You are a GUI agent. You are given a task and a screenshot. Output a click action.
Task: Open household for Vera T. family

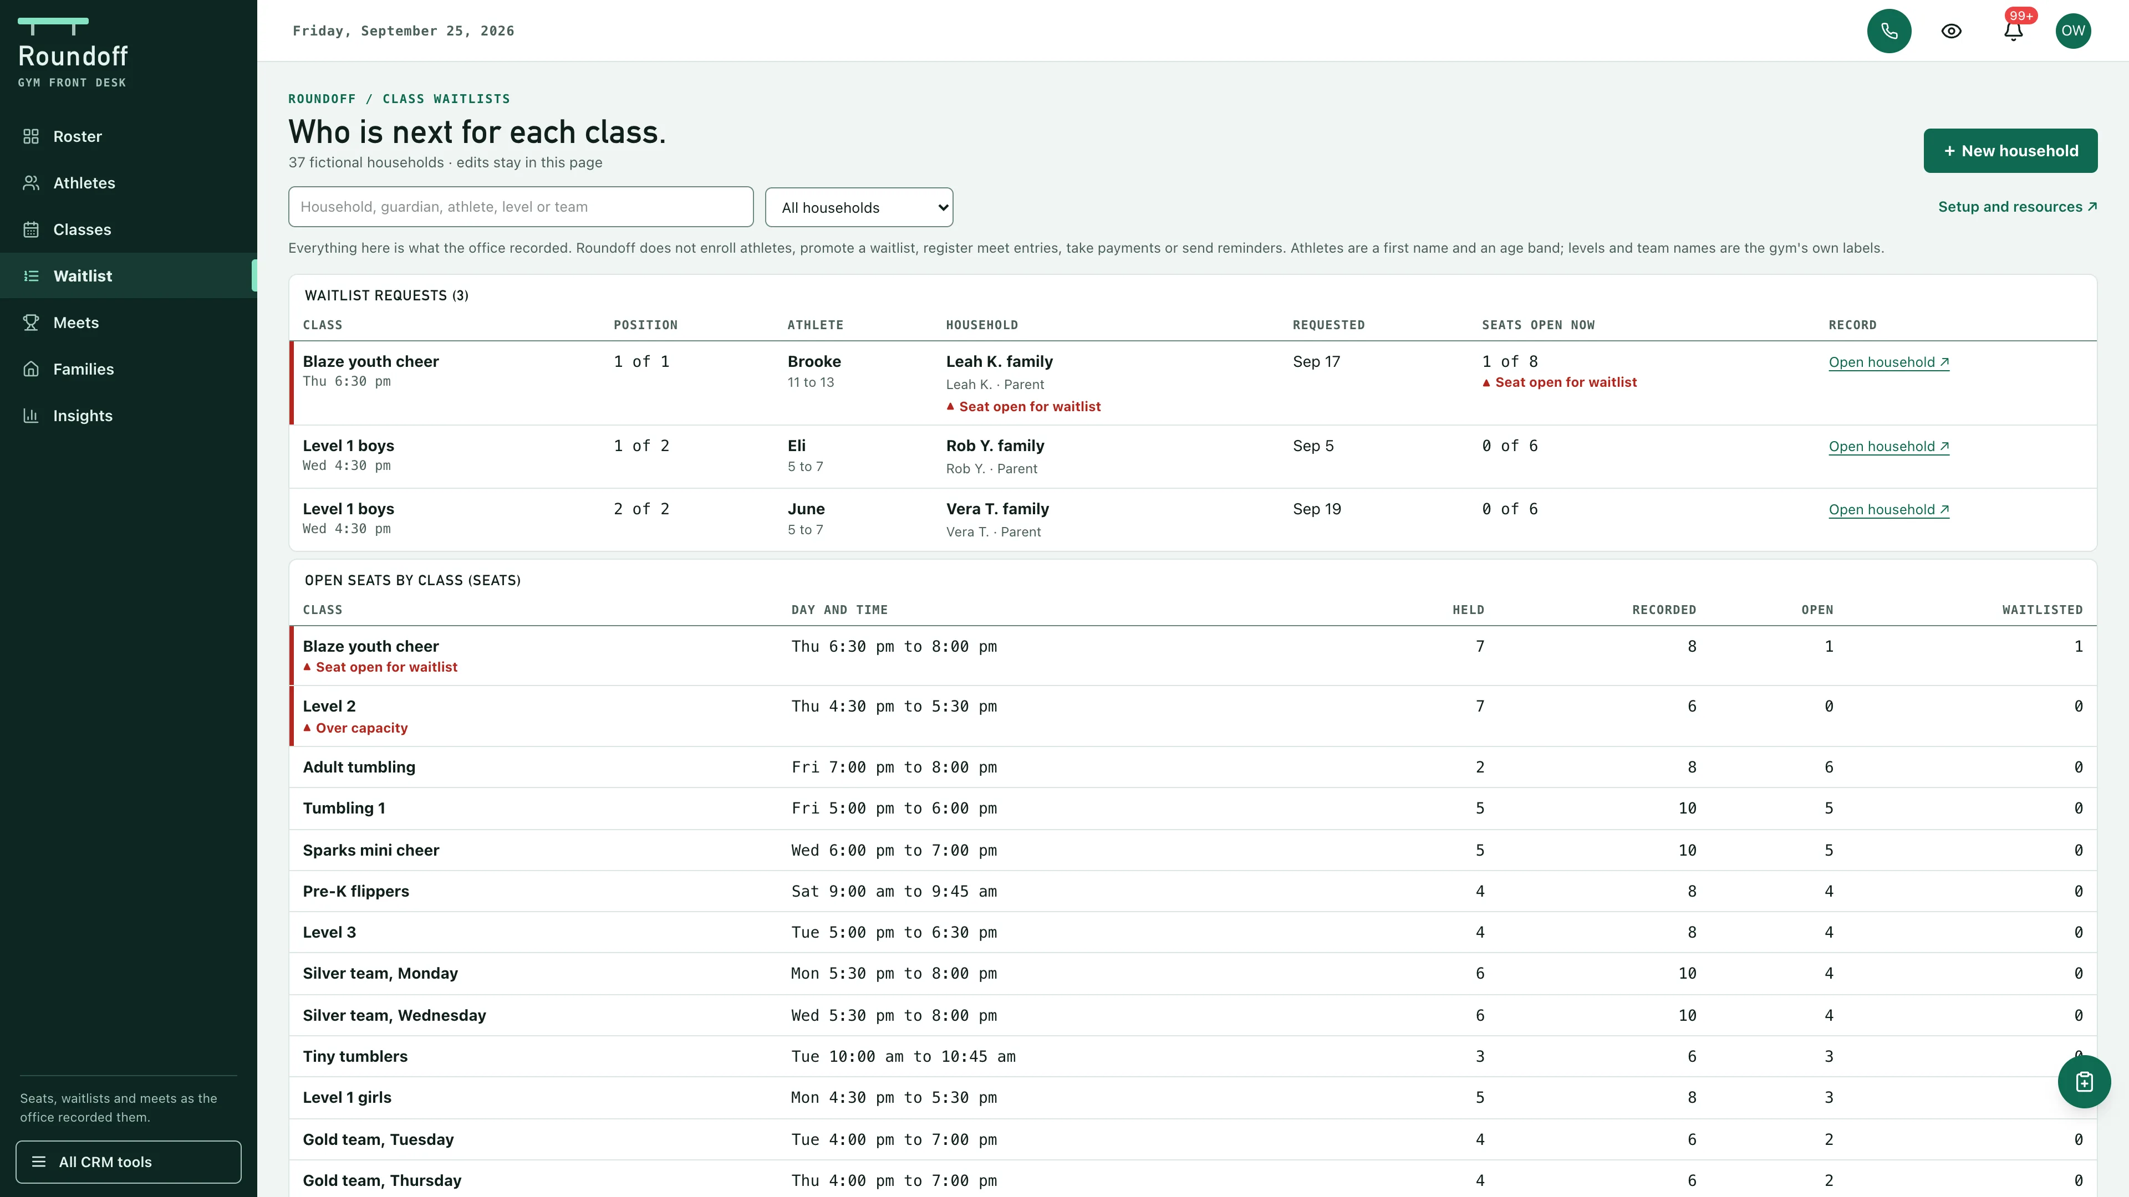tap(1888, 510)
